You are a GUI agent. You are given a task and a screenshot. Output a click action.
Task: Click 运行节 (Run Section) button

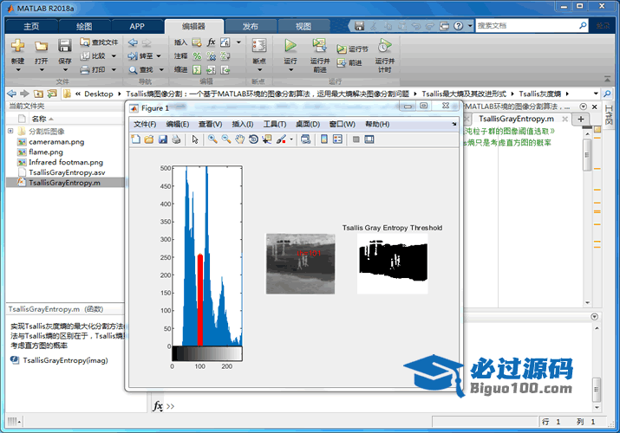click(x=352, y=49)
